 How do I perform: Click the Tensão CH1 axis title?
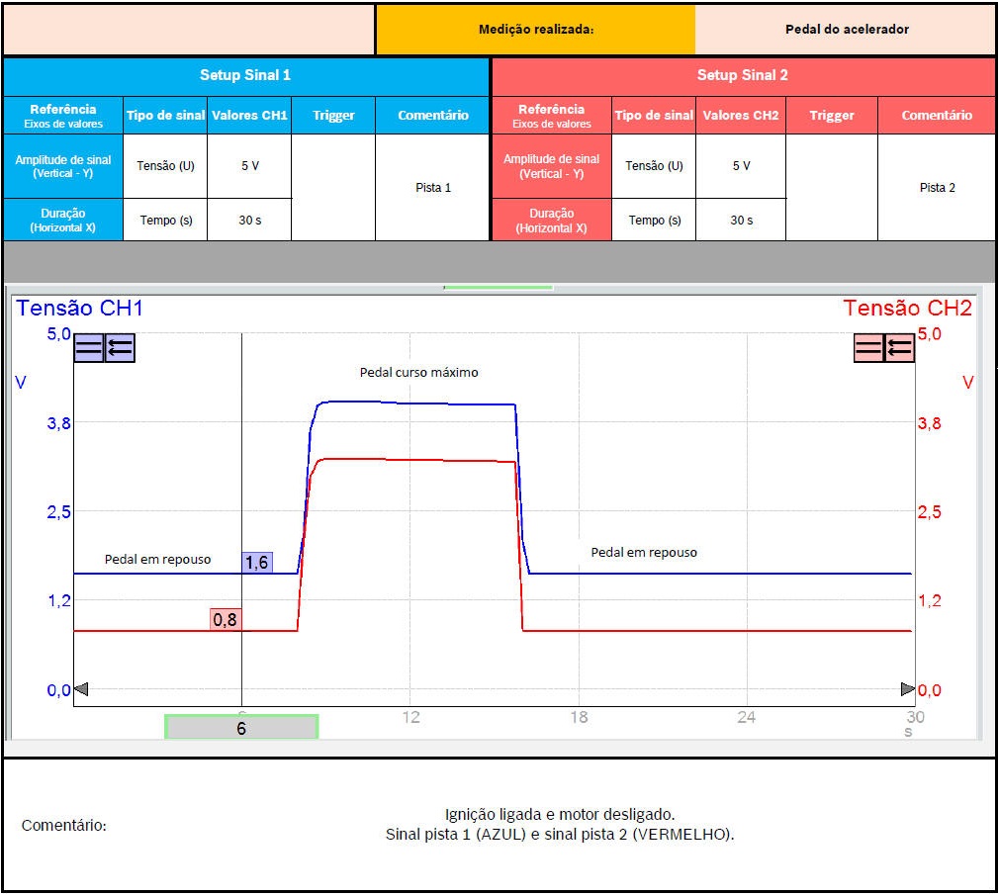[79, 309]
